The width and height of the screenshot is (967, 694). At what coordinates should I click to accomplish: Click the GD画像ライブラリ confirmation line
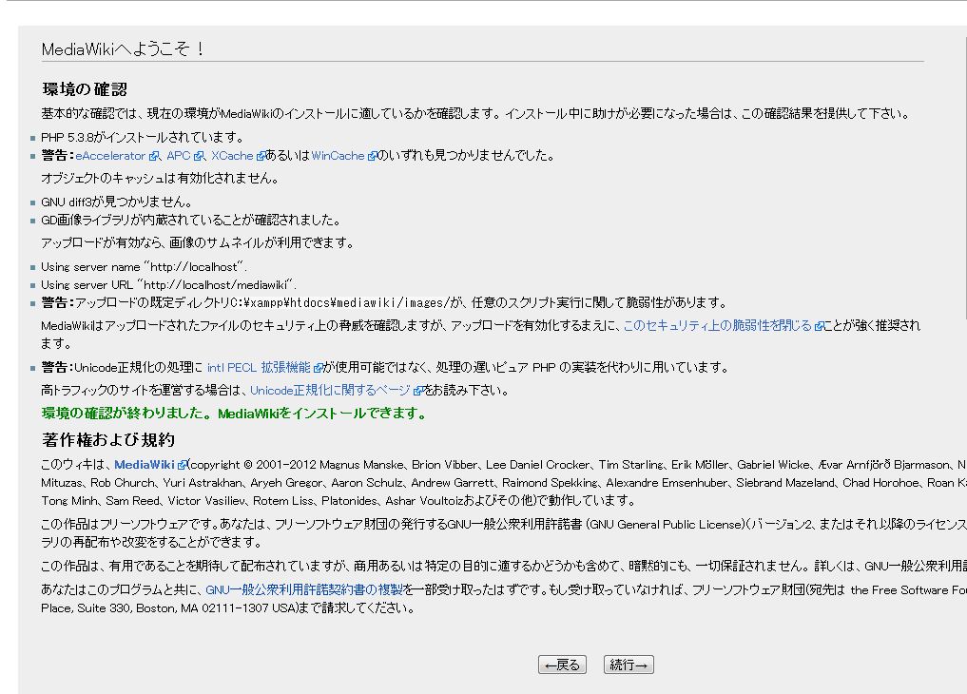tap(191, 220)
